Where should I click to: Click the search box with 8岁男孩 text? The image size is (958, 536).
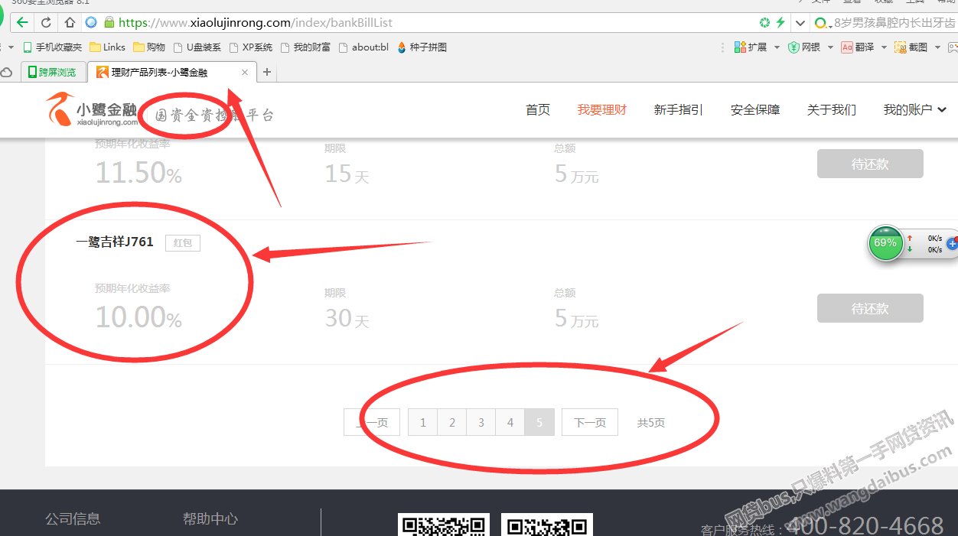click(x=885, y=23)
